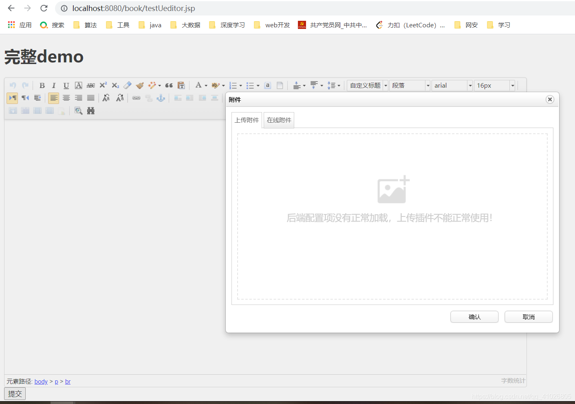This screenshot has height=404, width=575.
Task: Open the auto-typeset options arrow
Action: coord(159,86)
